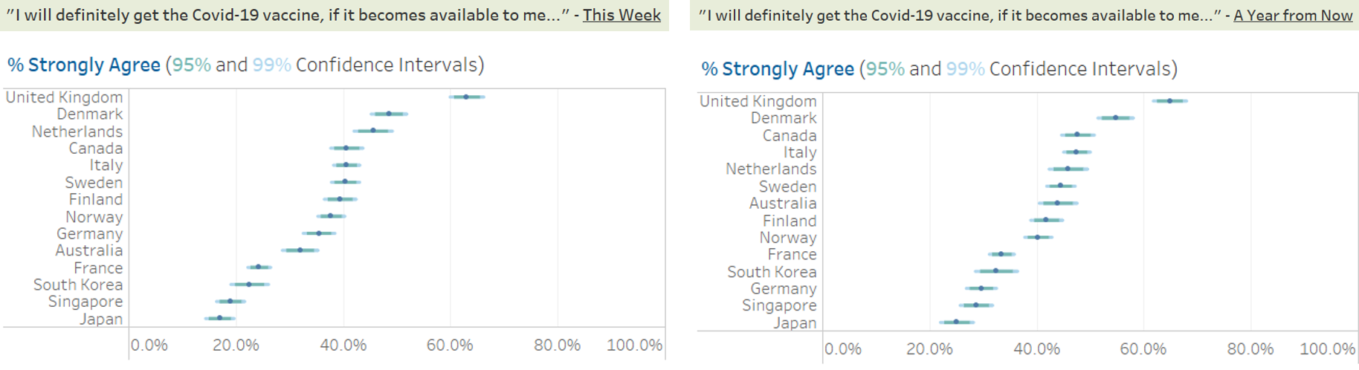Click the underlined "This Week" link
Screen dimensions: 1359x370
622,15
